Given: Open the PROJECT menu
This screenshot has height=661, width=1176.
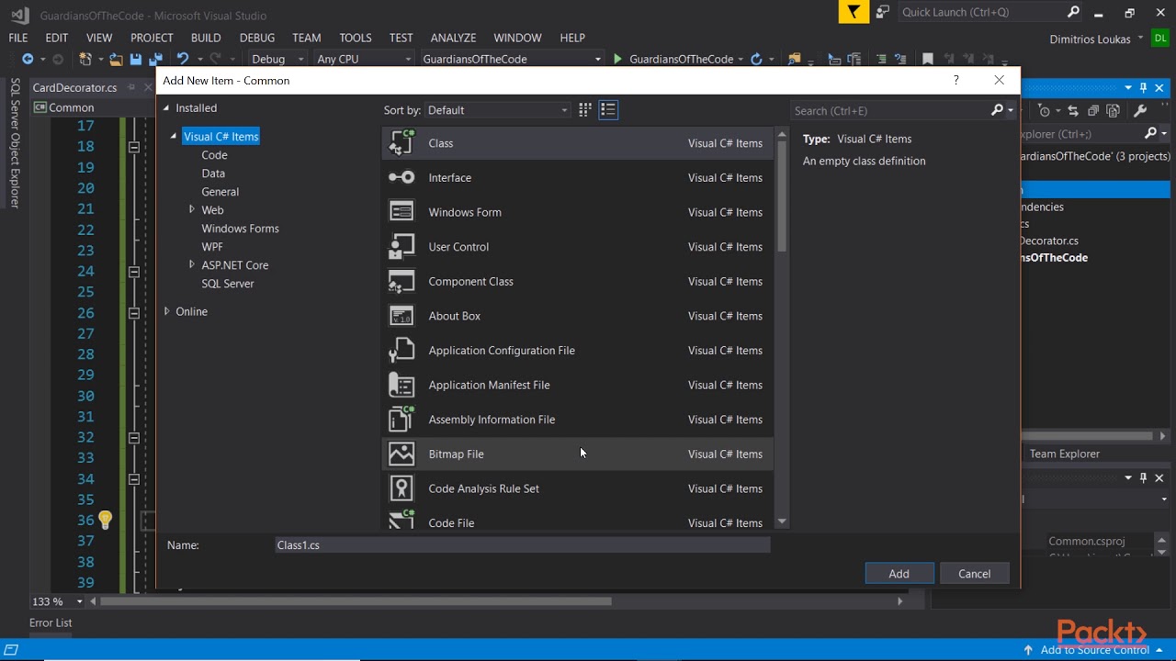Looking at the screenshot, I should pyautogui.click(x=152, y=38).
